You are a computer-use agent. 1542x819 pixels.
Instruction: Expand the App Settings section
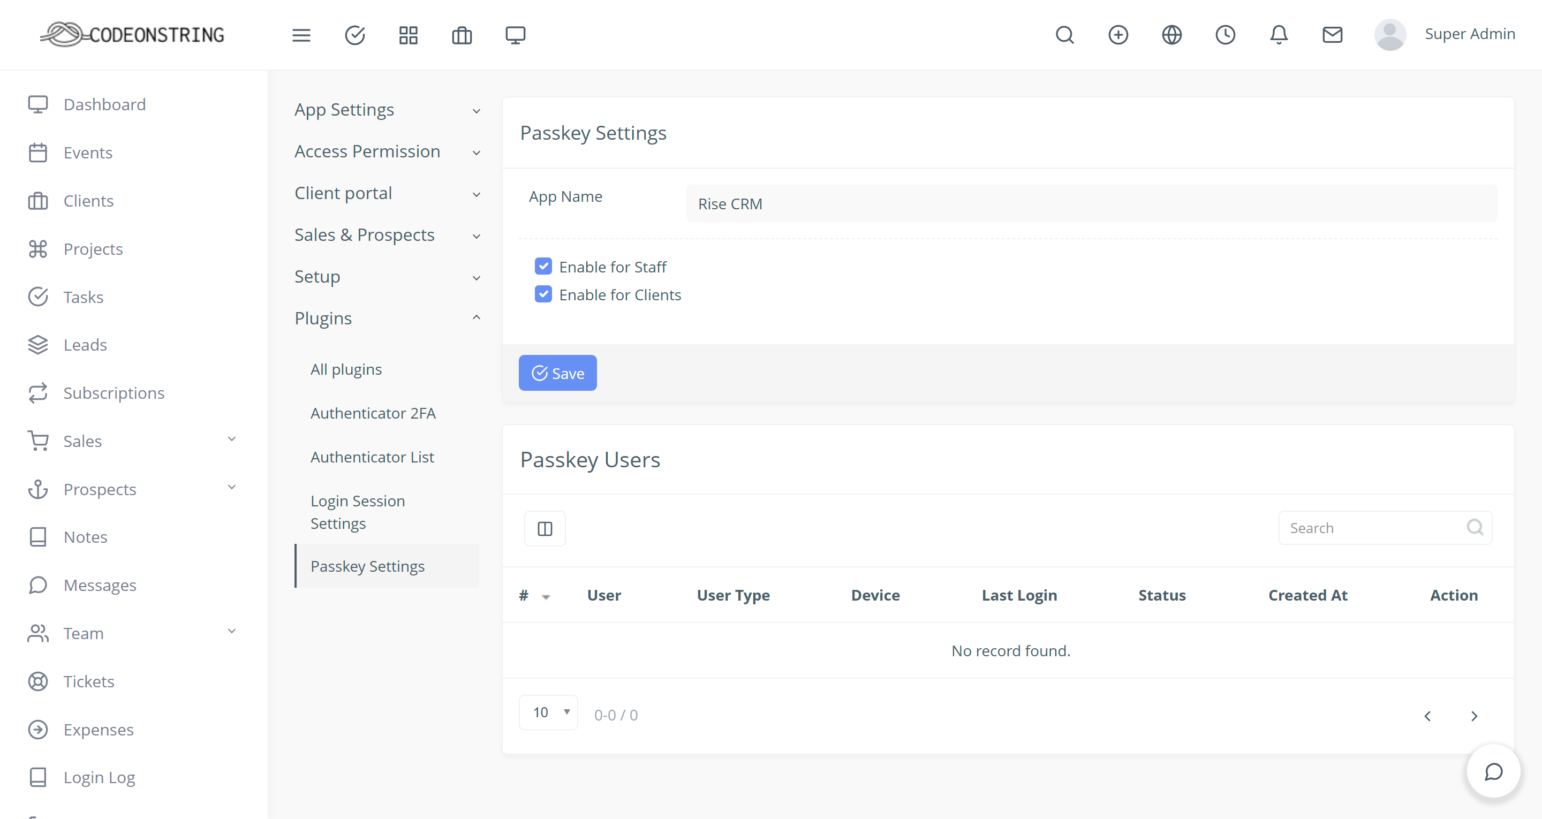pyautogui.click(x=387, y=110)
